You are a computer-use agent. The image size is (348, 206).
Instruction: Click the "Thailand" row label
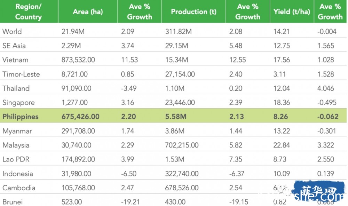16,88
